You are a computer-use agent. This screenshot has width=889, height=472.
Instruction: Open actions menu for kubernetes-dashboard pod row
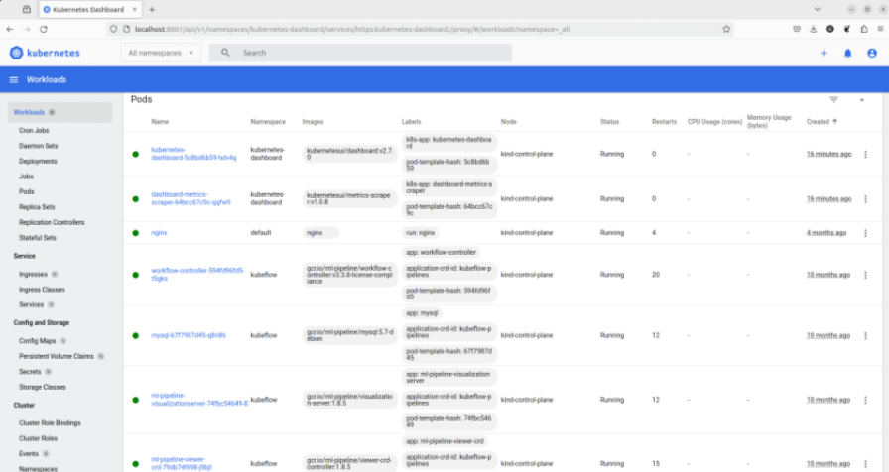[866, 154]
